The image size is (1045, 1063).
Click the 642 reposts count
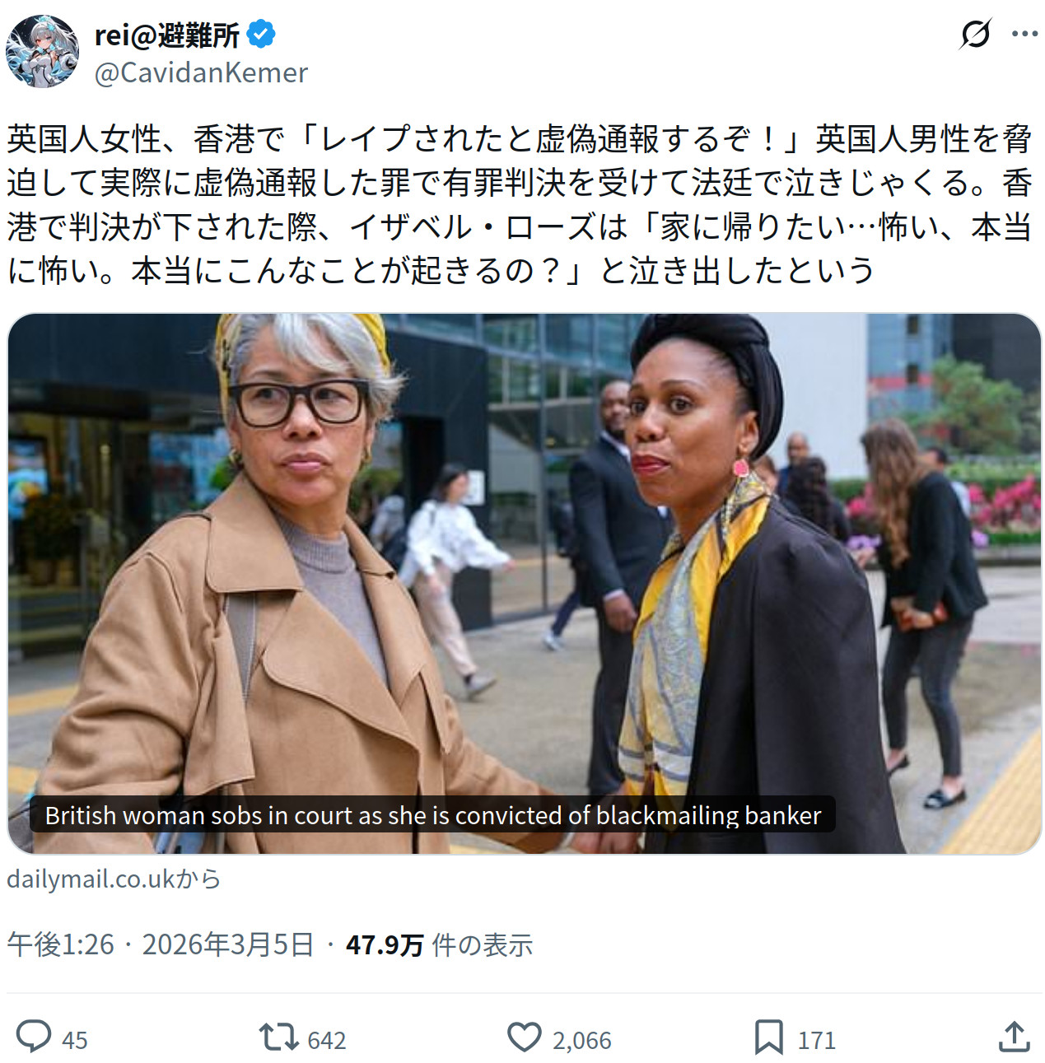[x=327, y=1040]
